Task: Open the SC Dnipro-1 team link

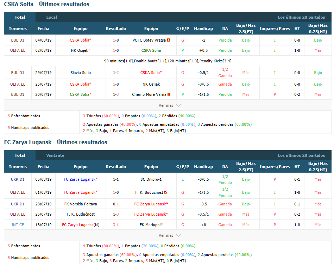Action: pyautogui.click(x=151, y=179)
